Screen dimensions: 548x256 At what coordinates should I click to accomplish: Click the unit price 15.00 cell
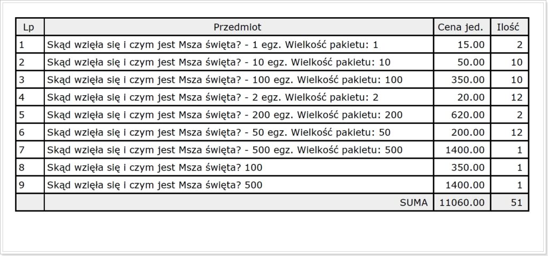[462, 44]
